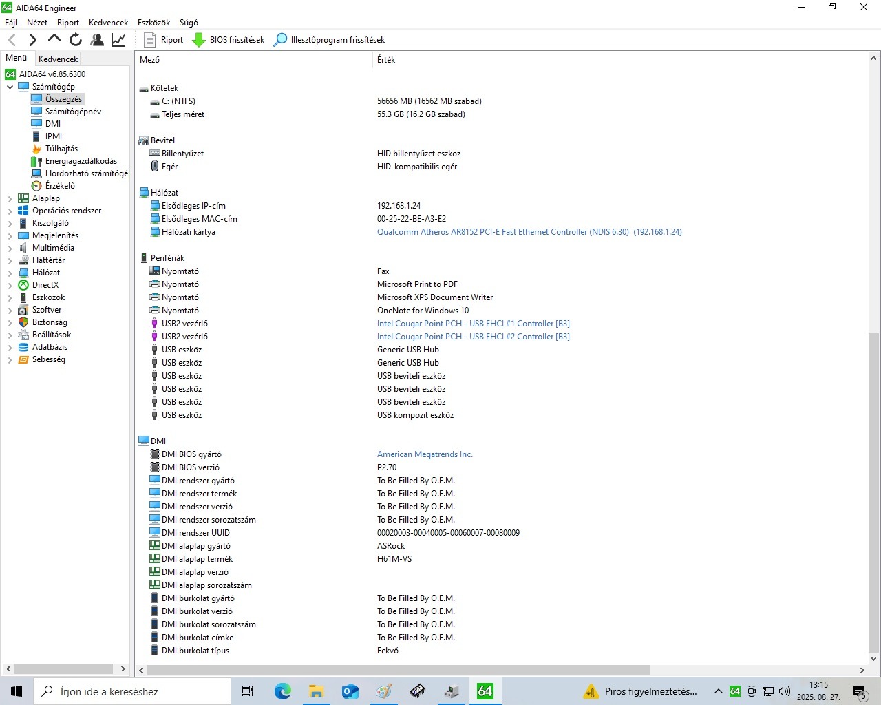Refresh the page with the Refresh icon
The image size is (881, 705).
coord(76,40)
